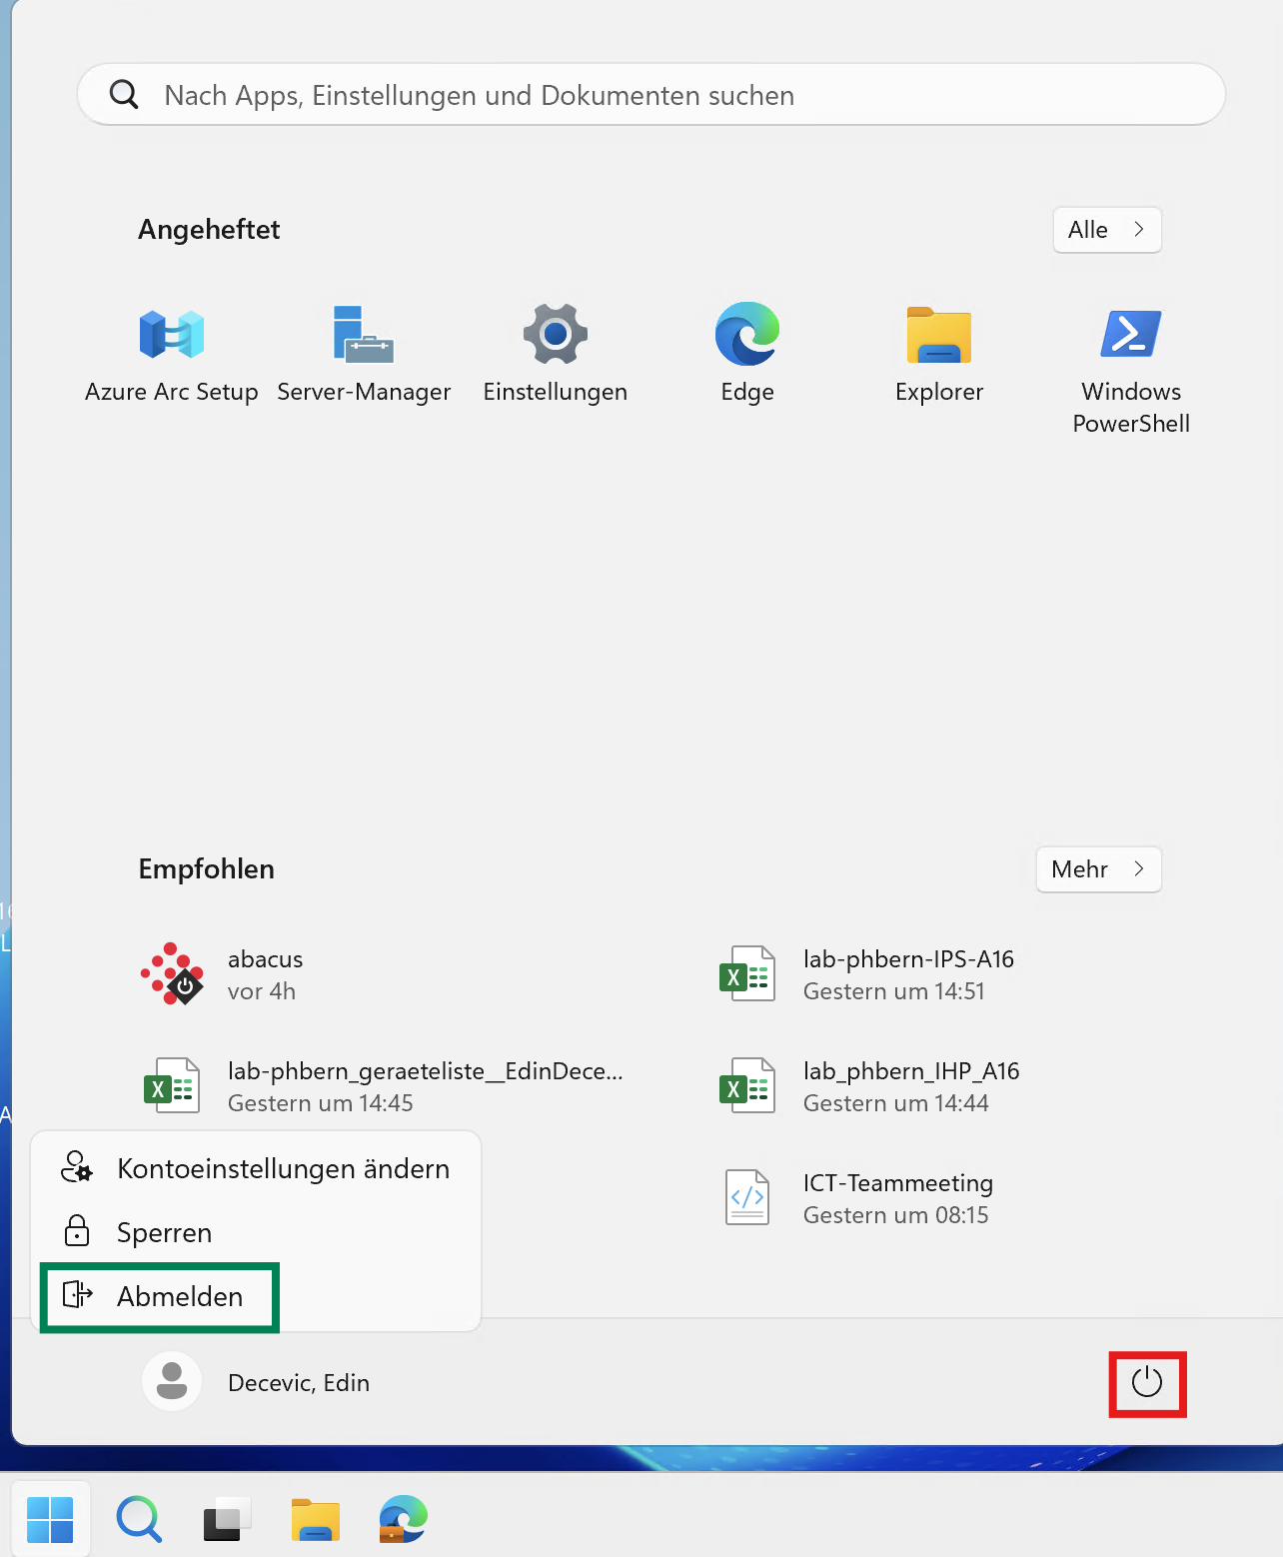The image size is (1283, 1557).
Task: Open Task View in the taskbar
Action: [x=227, y=1519]
